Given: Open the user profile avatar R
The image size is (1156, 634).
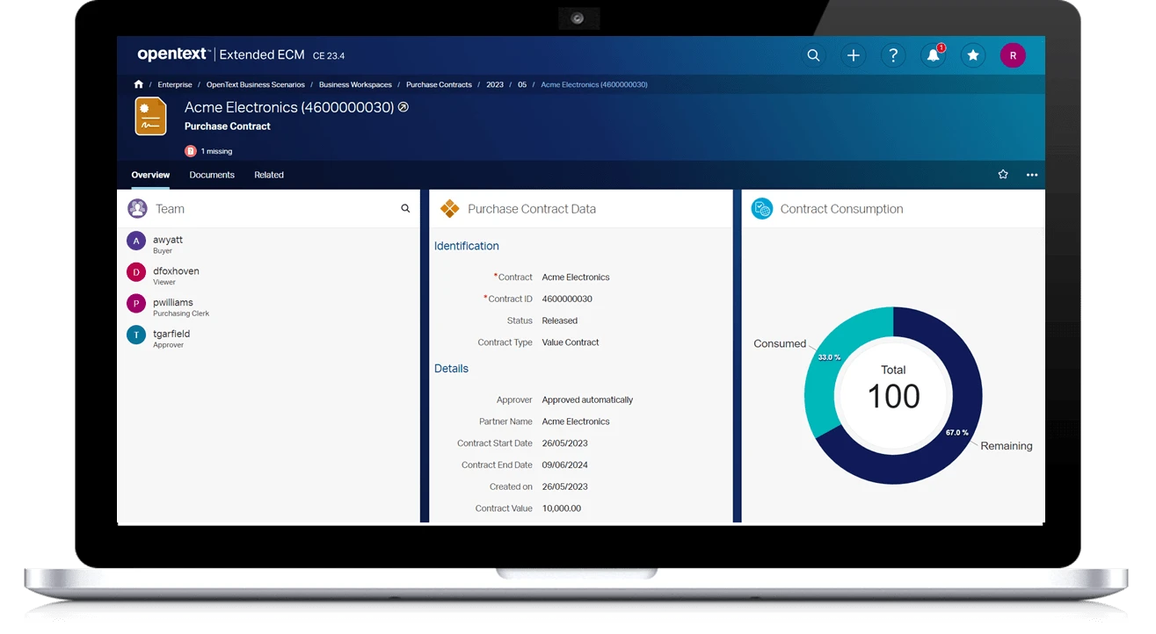Looking at the screenshot, I should coord(1013,55).
